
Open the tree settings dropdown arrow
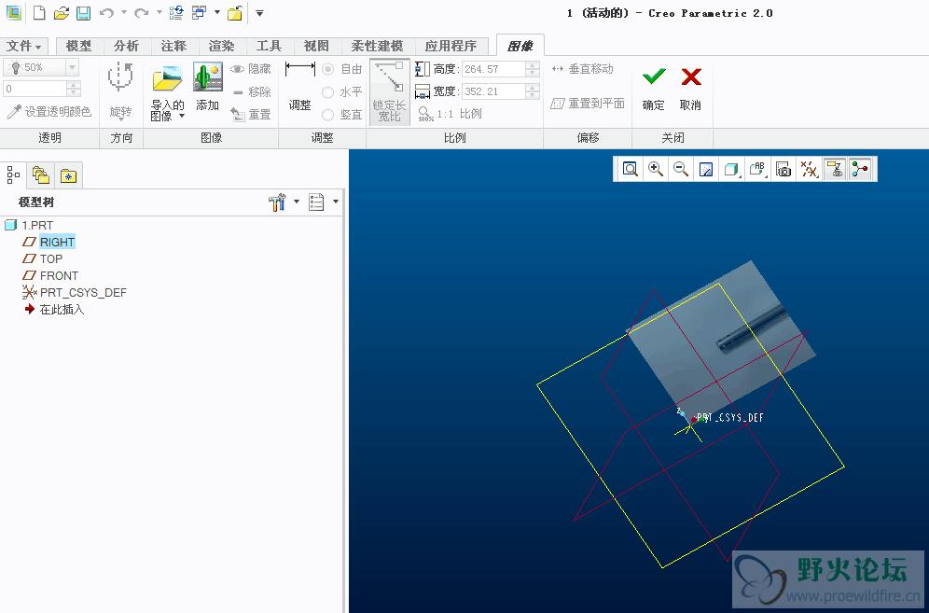tap(297, 202)
